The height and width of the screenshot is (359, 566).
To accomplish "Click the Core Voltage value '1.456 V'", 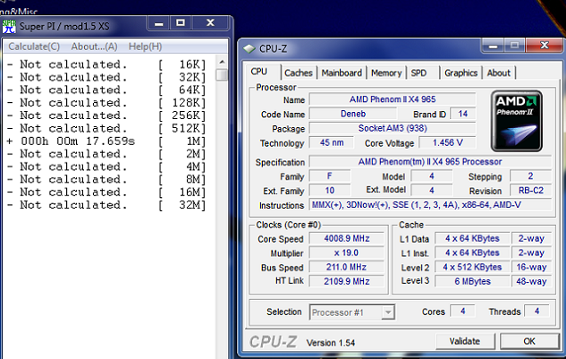I will pyautogui.click(x=447, y=143).
